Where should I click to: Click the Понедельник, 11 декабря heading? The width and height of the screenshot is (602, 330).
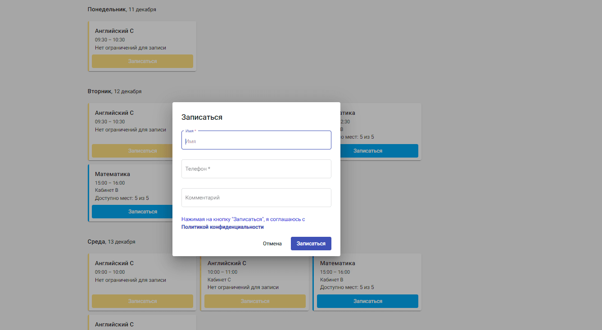pyautogui.click(x=122, y=9)
